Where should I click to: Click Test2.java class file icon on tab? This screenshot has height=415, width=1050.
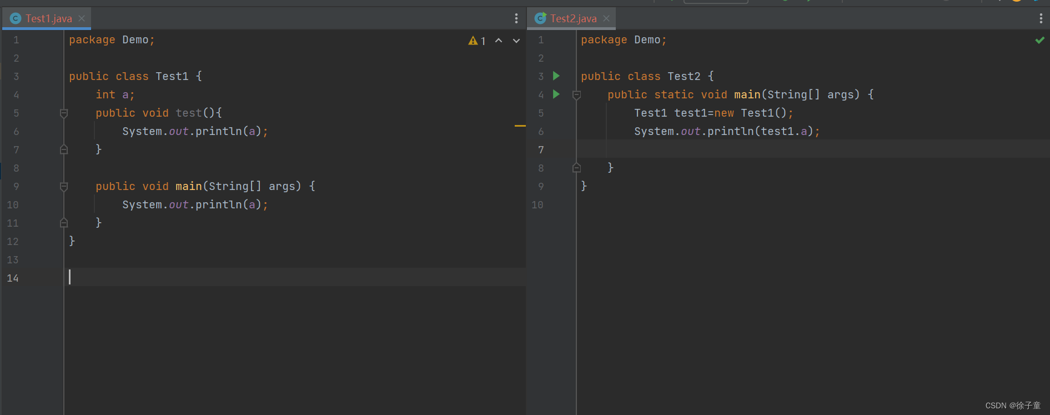[540, 18]
